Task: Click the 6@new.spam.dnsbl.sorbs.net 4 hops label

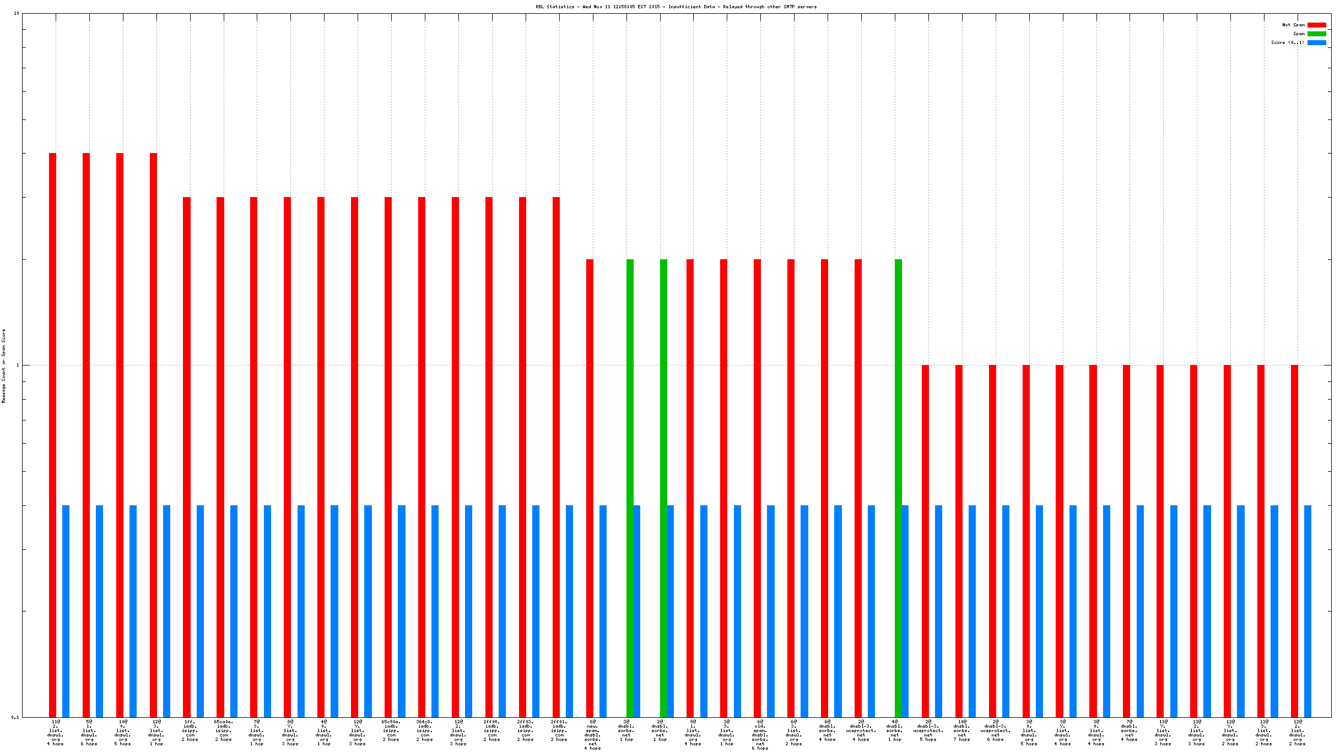Action: [593, 734]
